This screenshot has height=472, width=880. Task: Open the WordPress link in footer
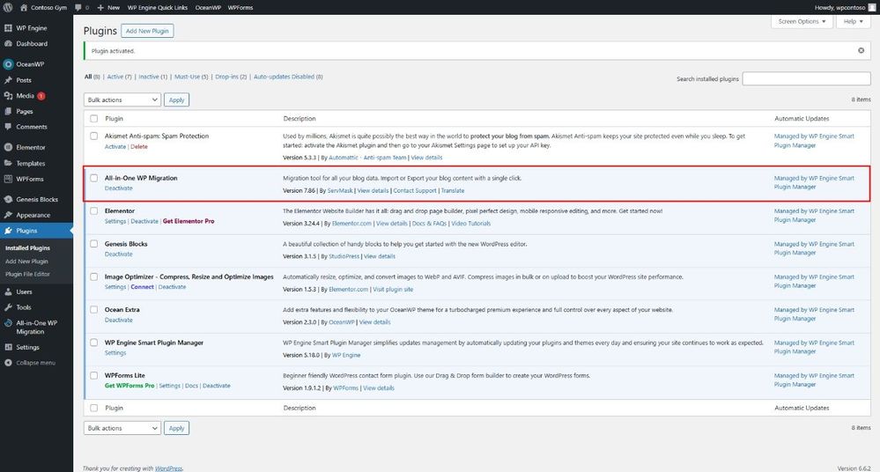click(168, 468)
